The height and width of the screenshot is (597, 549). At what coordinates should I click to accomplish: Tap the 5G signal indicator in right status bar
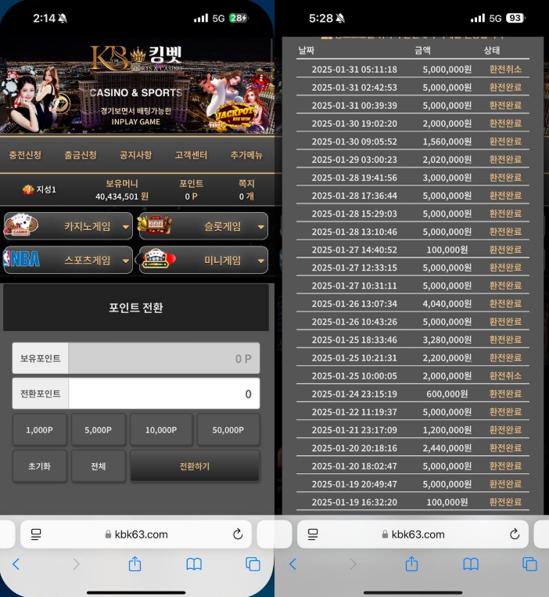point(495,18)
